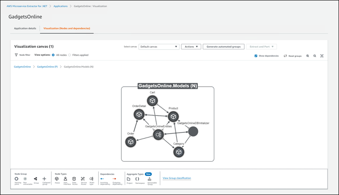Click the zoom in magnifier icon
Image resolution: width=339 pixels, height=195 pixels.
click(307, 56)
